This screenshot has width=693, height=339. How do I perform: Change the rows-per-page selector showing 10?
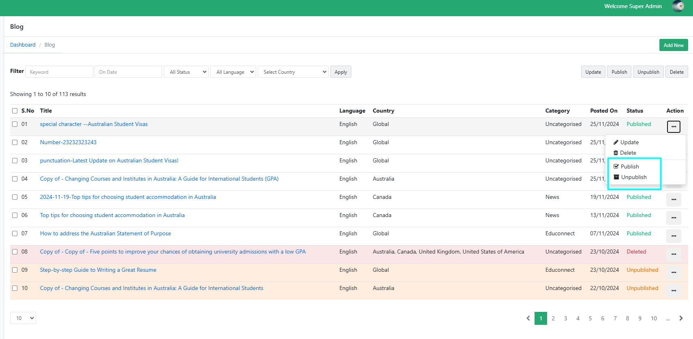click(23, 318)
